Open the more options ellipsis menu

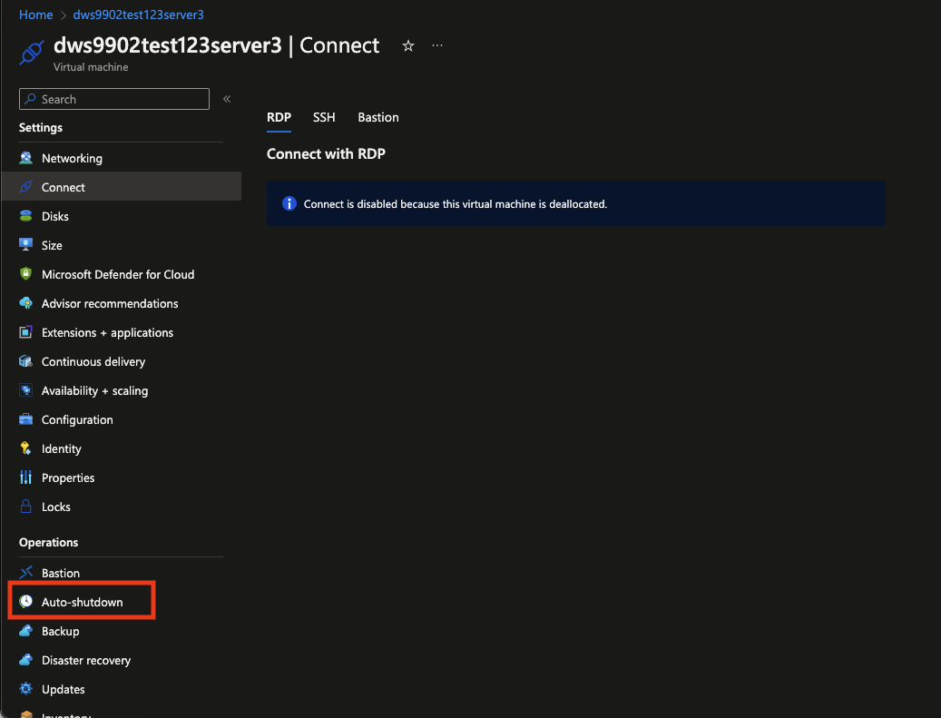point(437,45)
